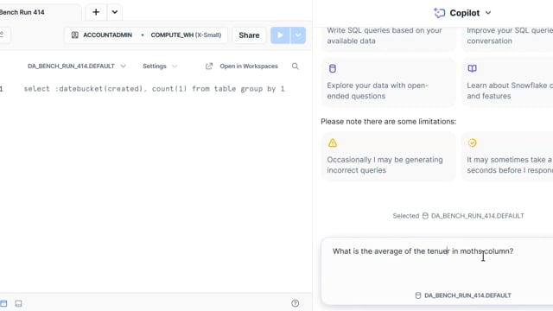Click the DA_BENCH_RUN_414.DEFAULT schema chip below input
The height and width of the screenshot is (311, 553).
tap(463, 295)
